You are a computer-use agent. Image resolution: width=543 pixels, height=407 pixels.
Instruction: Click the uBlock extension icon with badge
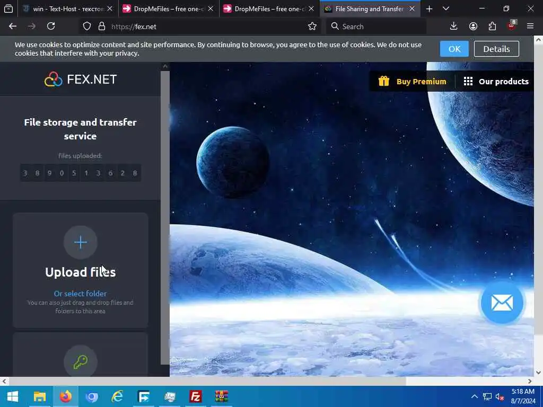(x=512, y=25)
